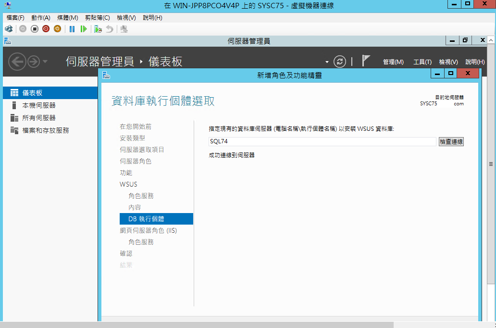
Task: Maximize the 新增角色及功能精靈 wizard window
Action: [451, 74]
